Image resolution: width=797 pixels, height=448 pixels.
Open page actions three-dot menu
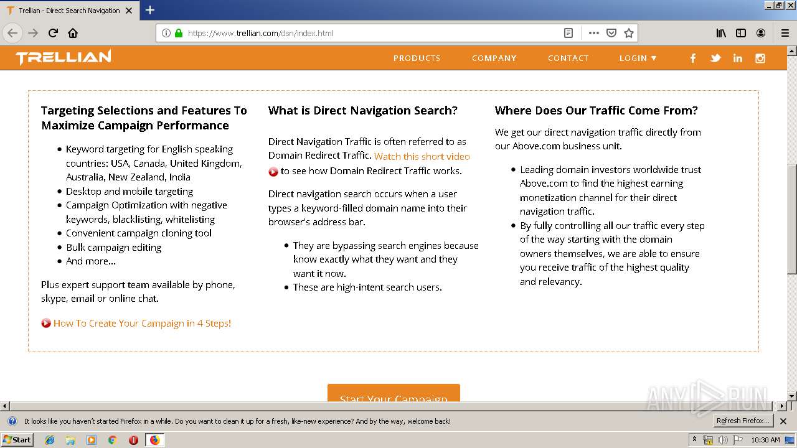coord(594,33)
